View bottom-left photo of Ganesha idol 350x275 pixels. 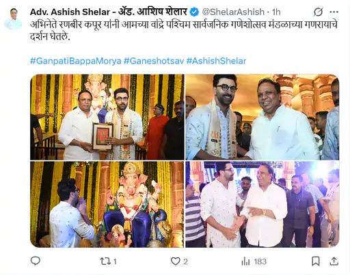pyautogui.click(x=107, y=204)
